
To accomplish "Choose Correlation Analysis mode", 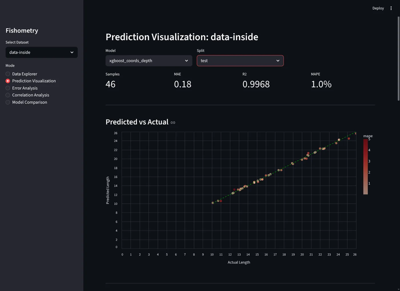I will pos(27,95).
